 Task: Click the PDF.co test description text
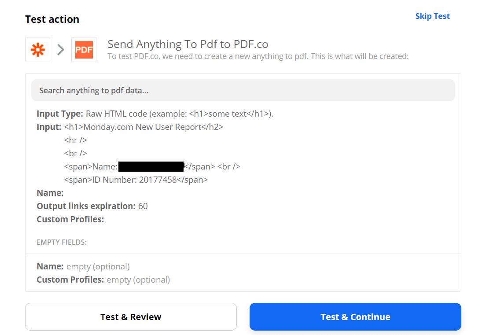258,56
